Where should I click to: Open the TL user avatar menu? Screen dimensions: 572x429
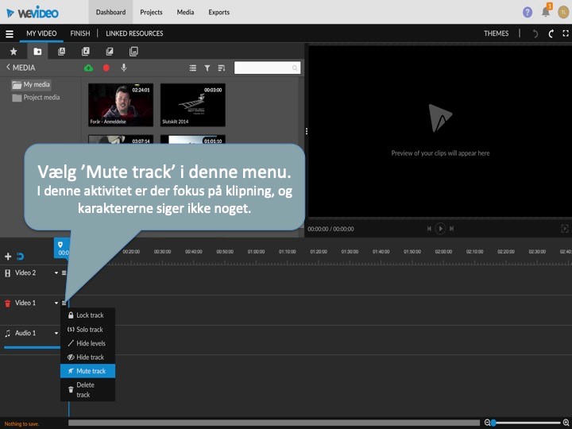click(563, 13)
